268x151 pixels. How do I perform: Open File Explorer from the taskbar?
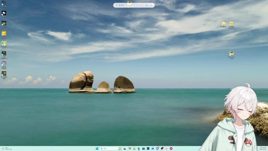click(x=134, y=148)
